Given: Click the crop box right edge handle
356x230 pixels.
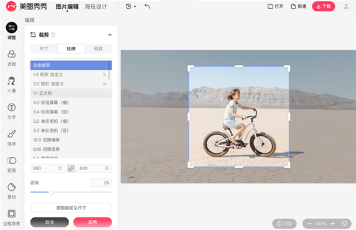Looking at the screenshot, I should (x=289, y=117).
